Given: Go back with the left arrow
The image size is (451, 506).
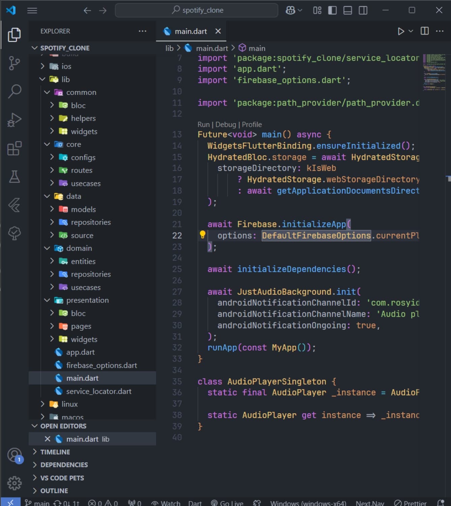Looking at the screenshot, I should coord(87,10).
